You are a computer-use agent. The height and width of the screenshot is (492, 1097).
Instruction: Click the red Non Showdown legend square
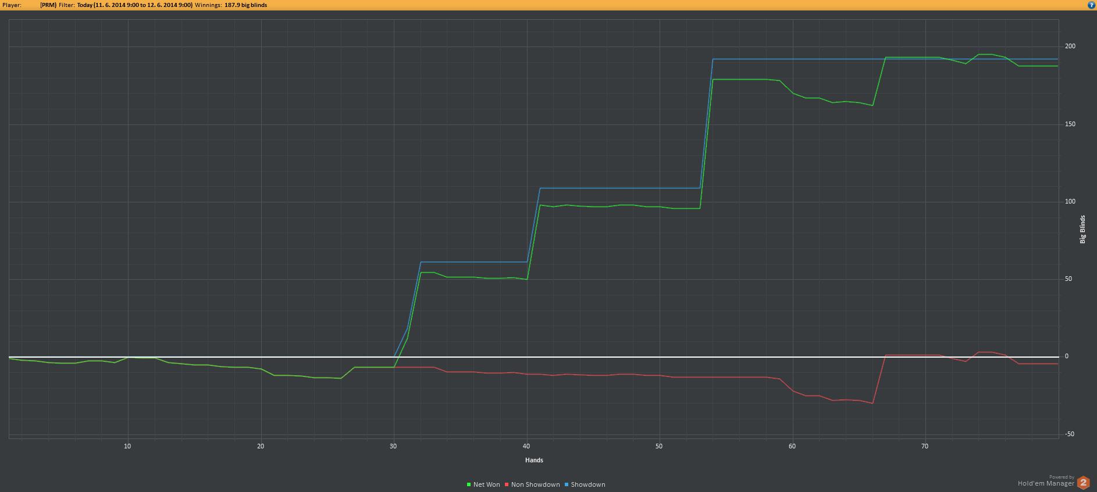tap(507, 484)
